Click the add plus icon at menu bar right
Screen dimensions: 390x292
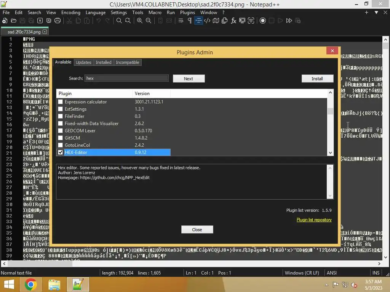[366, 13]
